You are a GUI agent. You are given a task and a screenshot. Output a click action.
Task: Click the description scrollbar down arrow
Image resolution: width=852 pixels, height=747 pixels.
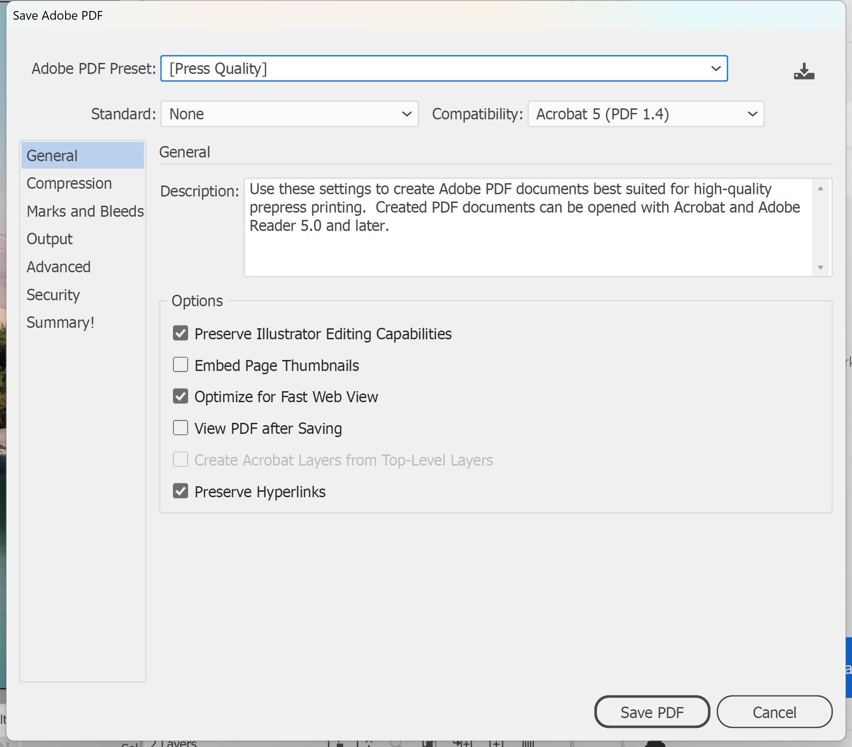(x=820, y=267)
